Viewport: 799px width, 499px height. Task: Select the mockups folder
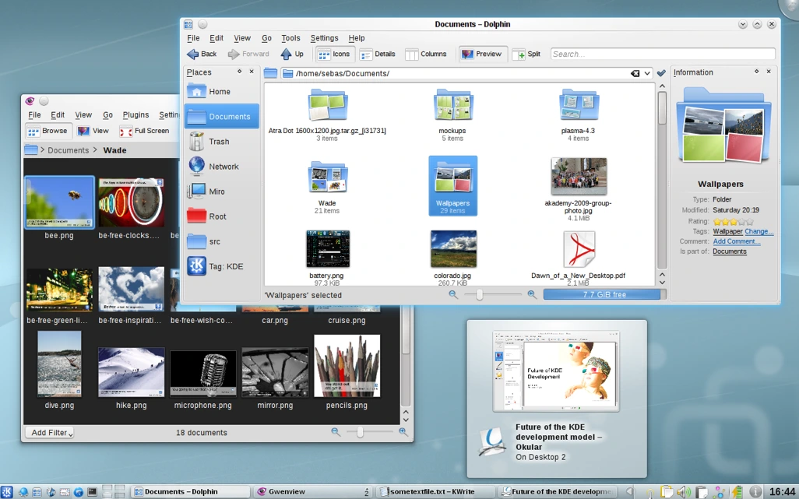click(452, 114)
